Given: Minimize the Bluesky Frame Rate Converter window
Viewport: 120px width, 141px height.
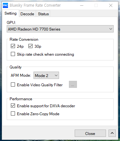Looking at the screenshot, I should [x=82, y=5].
